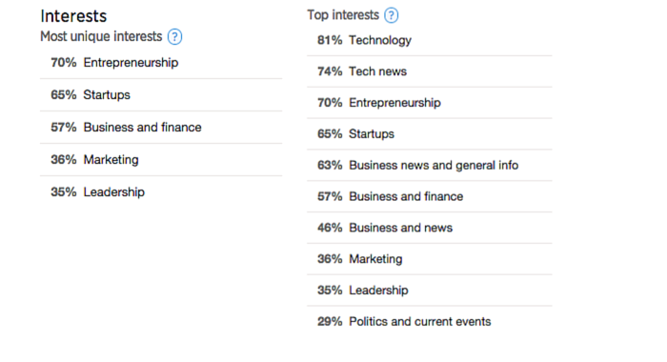Screen dimensions: 667x362
Task: Click help icon next to Most unique interests
Action: click(174, 37)
